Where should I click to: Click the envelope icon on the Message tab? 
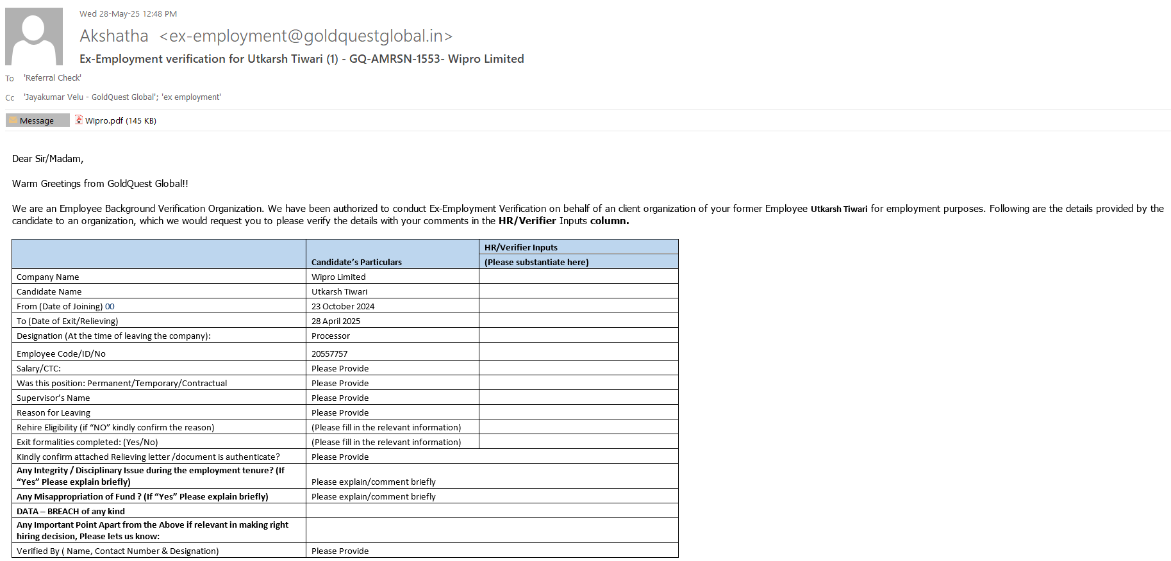(x=13, y=120)
